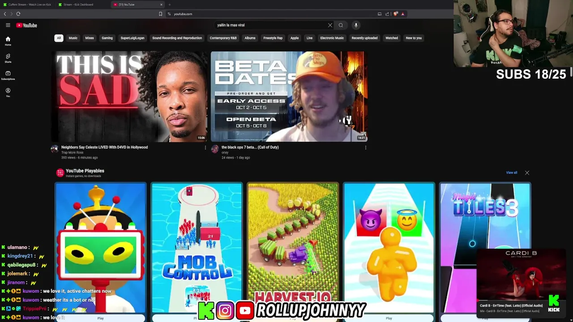
Task: Select the Live filter chip
Action: 309,38
